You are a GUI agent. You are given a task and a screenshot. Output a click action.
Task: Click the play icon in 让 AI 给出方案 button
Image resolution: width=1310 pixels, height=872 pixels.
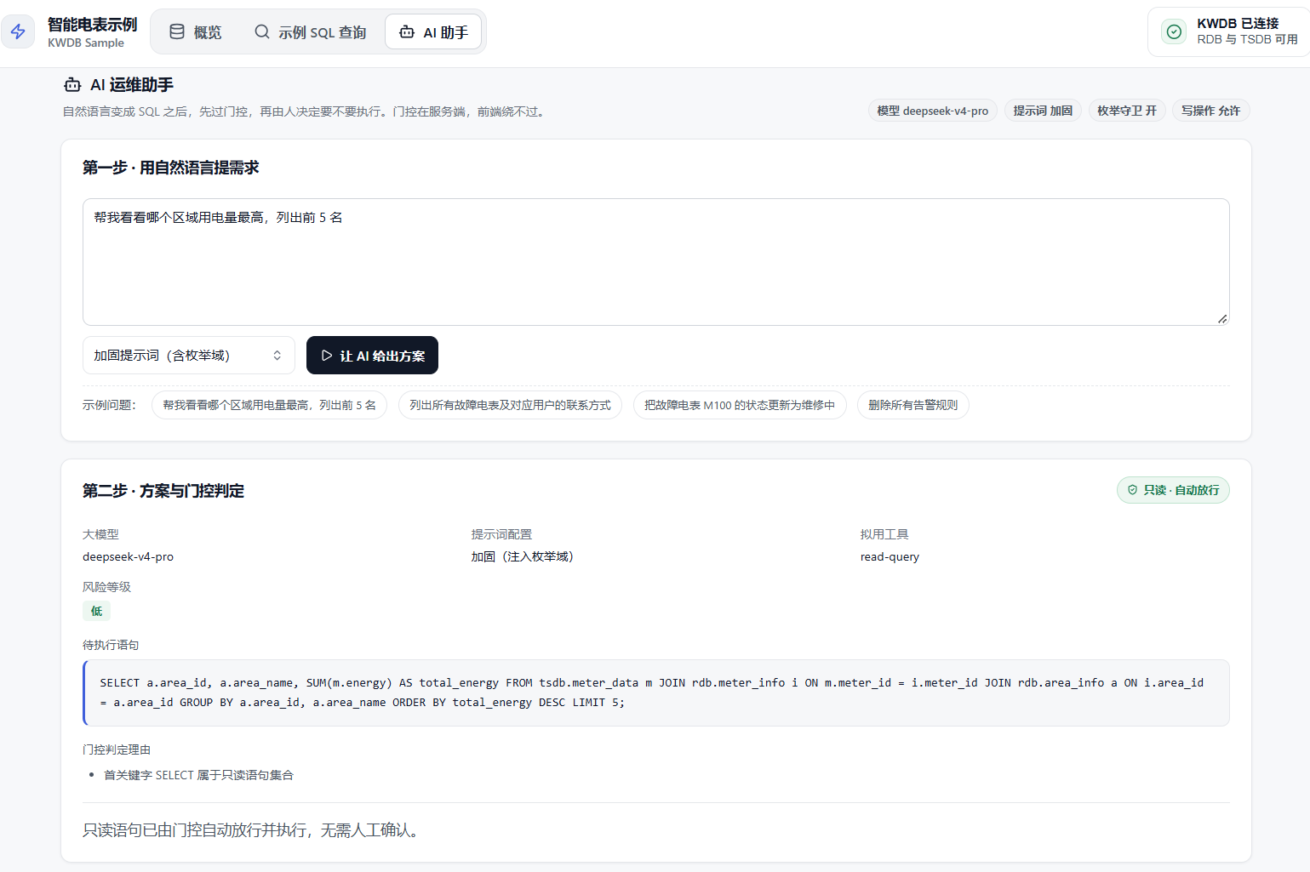[327, 356]
